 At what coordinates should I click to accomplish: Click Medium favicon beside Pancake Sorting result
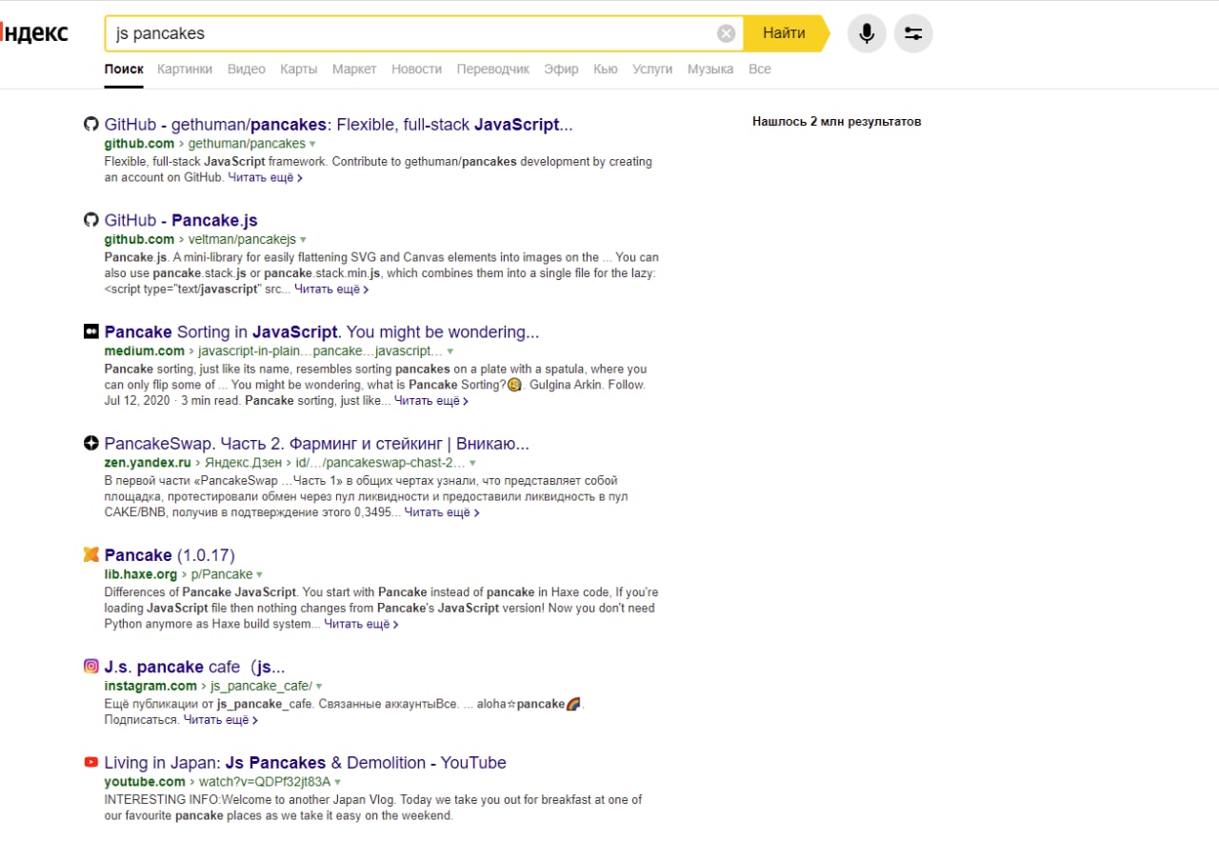pyautogui.click(x=91, y=332)
